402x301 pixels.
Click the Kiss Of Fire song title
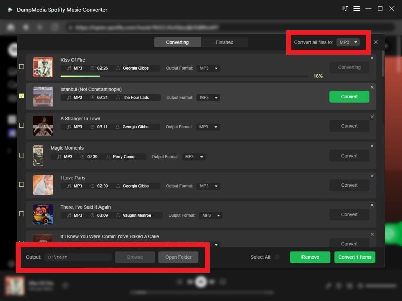tap(73, 60)
